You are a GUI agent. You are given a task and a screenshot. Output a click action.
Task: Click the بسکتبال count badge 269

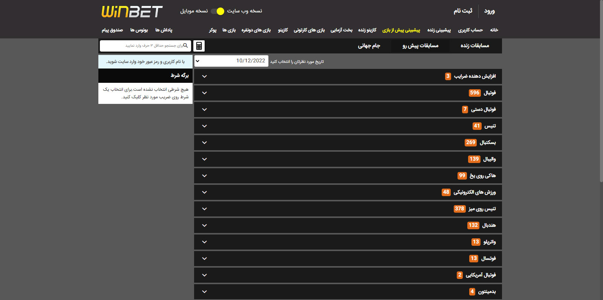pyautogui.click(x=470, y=143)
